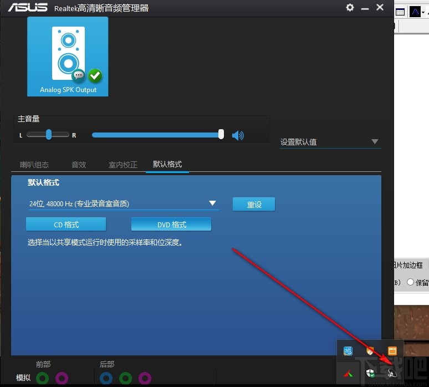Image resolution: width=429 pixels, height=387 pixels.
Task: Click the orange window tray icon
Action: [x=392, y=350]
